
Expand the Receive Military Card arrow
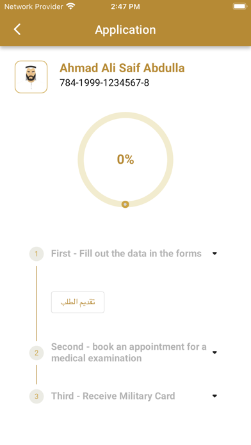tap(215, 396)
